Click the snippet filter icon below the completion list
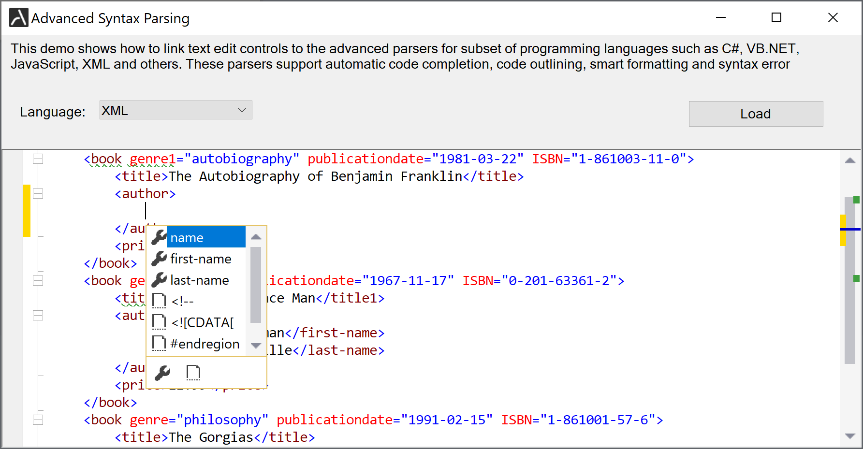This screenshot has width=863, height=449. (193, 372)
